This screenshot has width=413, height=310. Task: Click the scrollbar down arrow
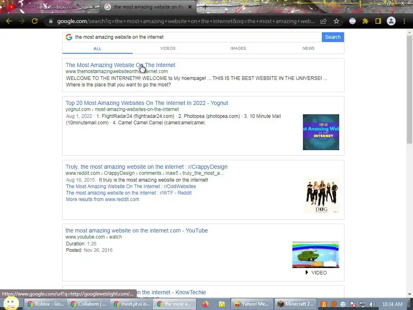point(409,294)
